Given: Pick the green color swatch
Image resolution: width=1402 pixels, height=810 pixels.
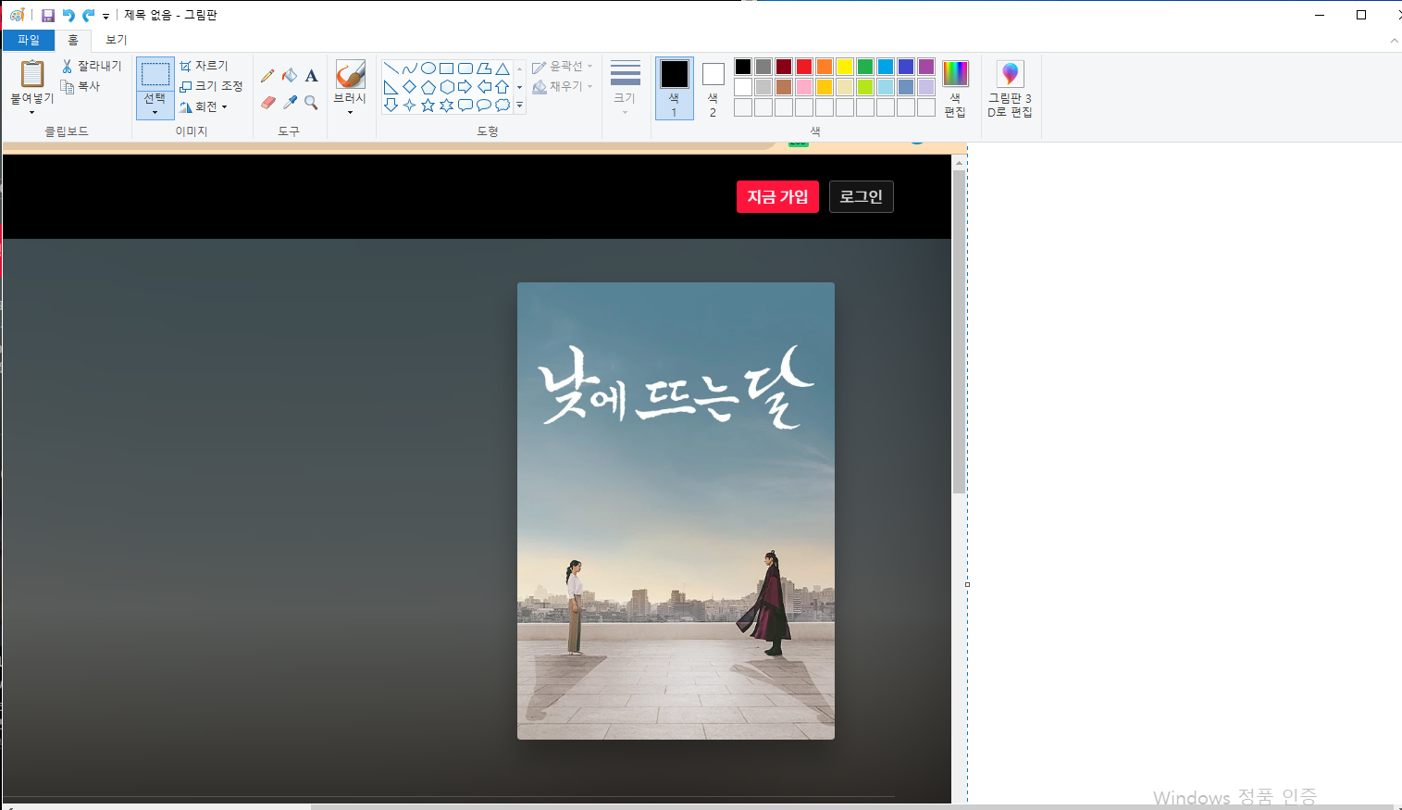Looking at the screenshot, I should point(865,67).
